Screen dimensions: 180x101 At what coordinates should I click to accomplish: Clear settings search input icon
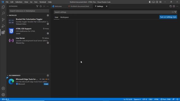pos(173,12)
